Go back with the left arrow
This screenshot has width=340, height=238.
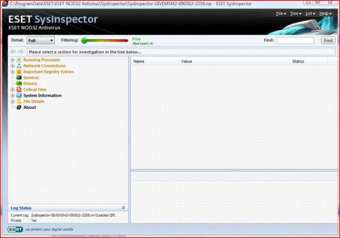[x=13, y=51]
